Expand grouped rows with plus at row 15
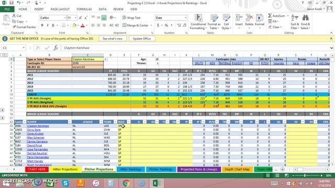This screenshot has width=335, height=188. pos(2,110)
